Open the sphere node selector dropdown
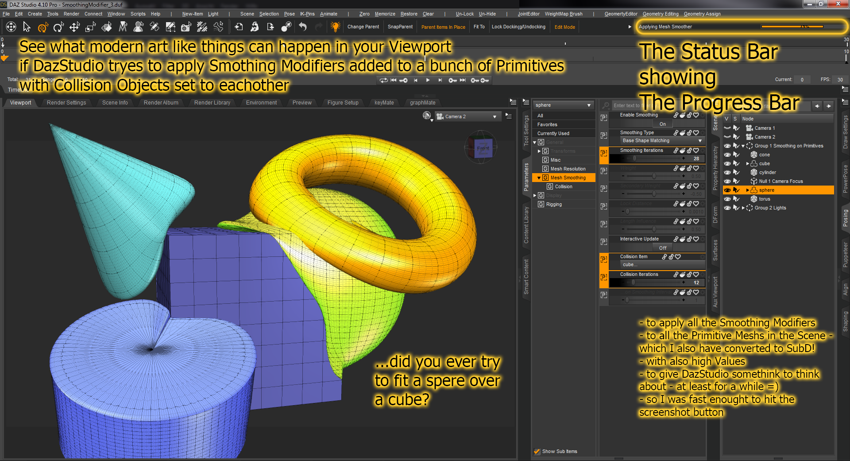850x461 pixels. [563, 105]
